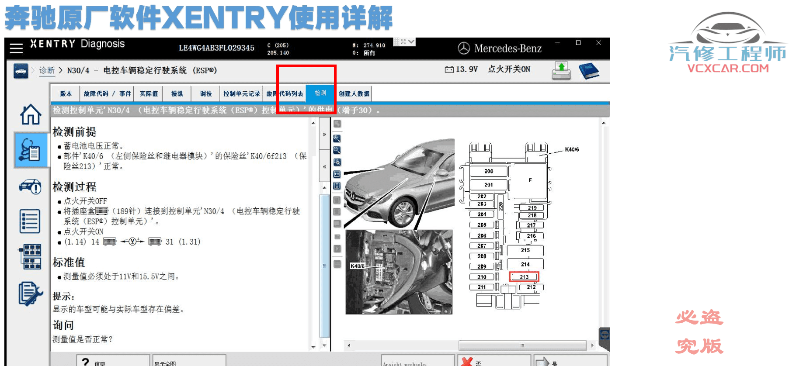
Task: Fit image to width icon
Action: click(x=337, y=174)
